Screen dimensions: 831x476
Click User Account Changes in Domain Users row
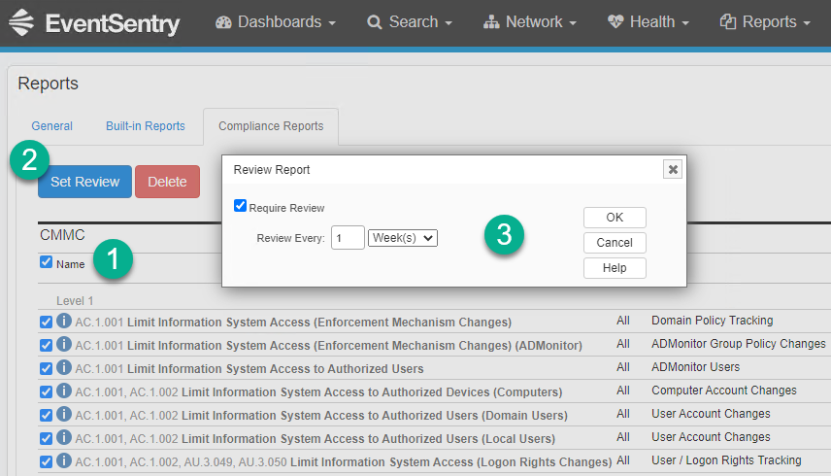point(711,414)
